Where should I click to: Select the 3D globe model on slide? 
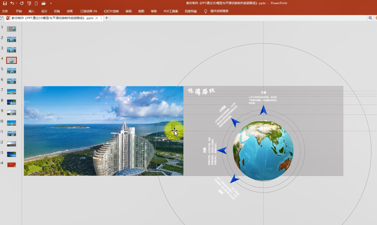263,151
